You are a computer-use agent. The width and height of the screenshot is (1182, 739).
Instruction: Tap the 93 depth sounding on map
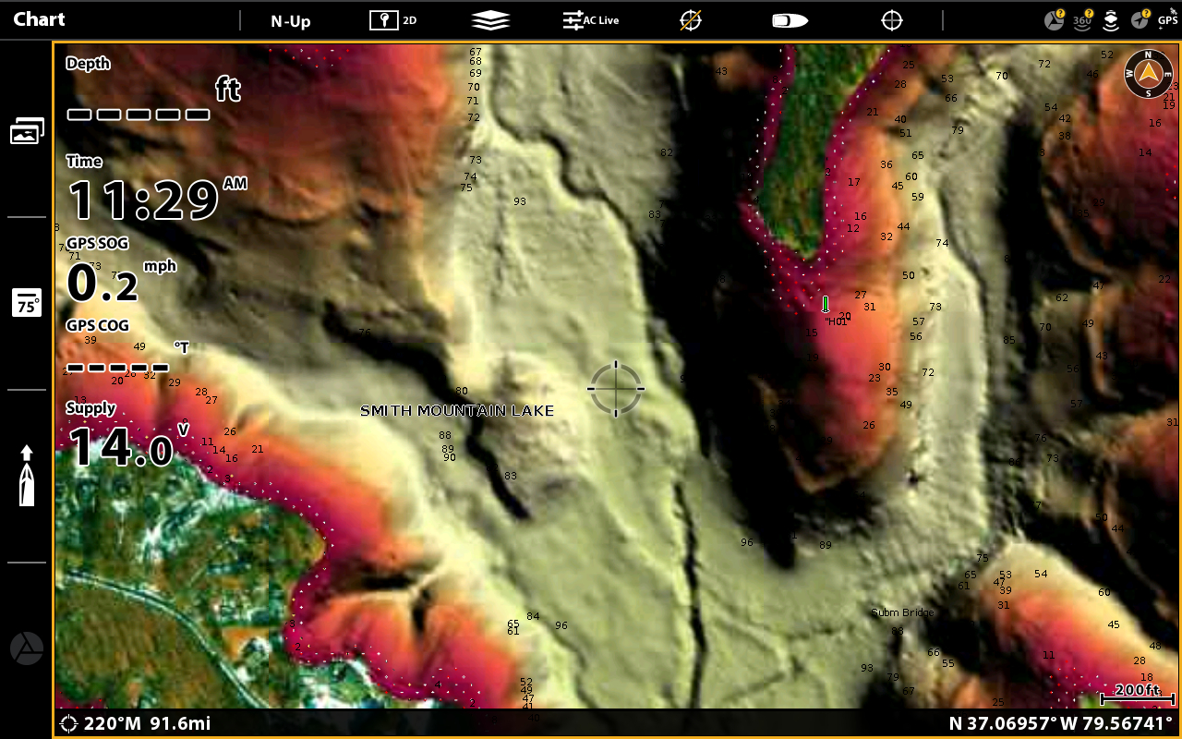520,201
